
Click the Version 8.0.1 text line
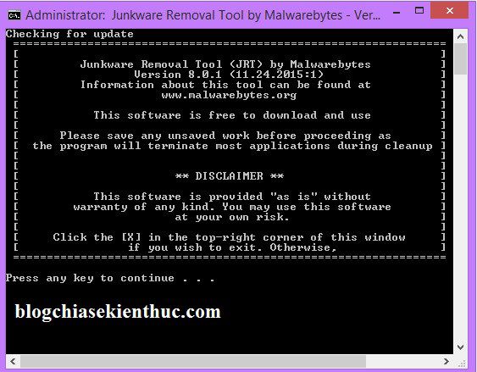coord(229,75)
